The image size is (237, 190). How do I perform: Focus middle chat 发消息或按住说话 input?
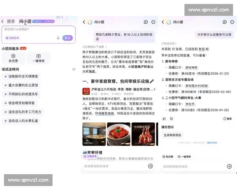[x=115, y=166]
